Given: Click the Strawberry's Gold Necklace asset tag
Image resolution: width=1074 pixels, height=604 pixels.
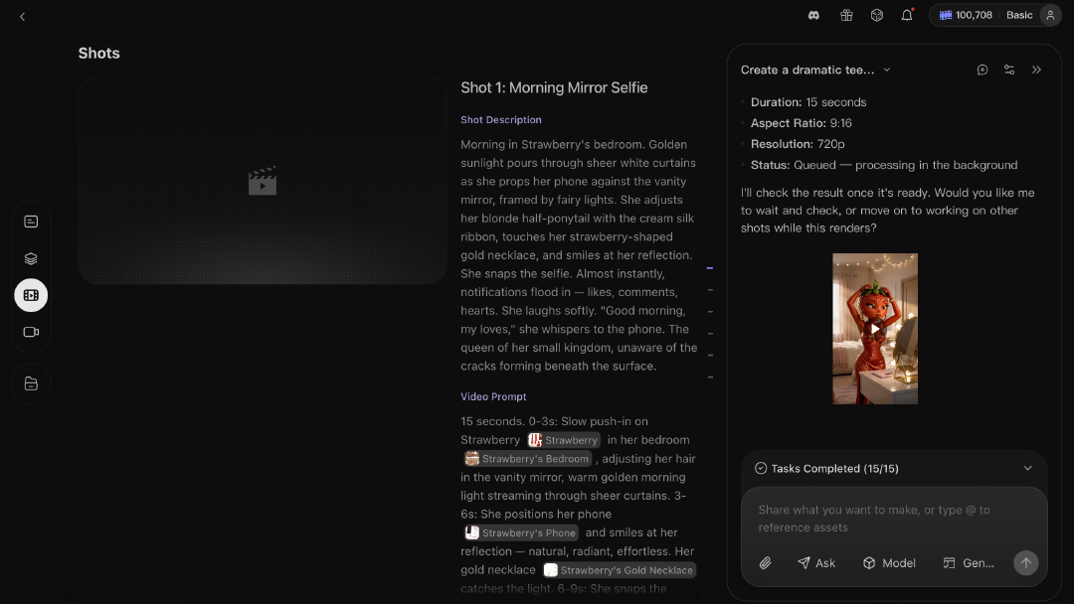Looking at the screenshot, I should (x=620, y=570).
